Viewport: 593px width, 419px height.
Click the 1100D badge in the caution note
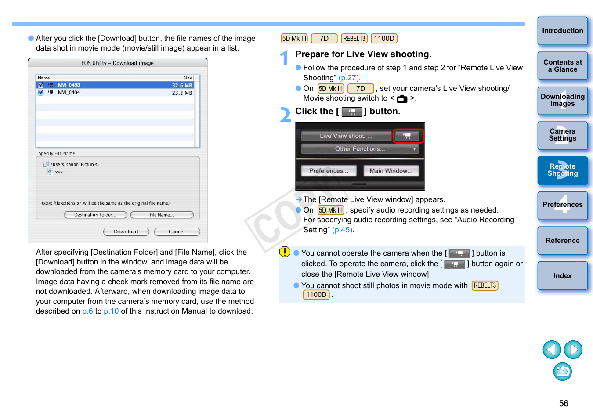tap(316, 295)
